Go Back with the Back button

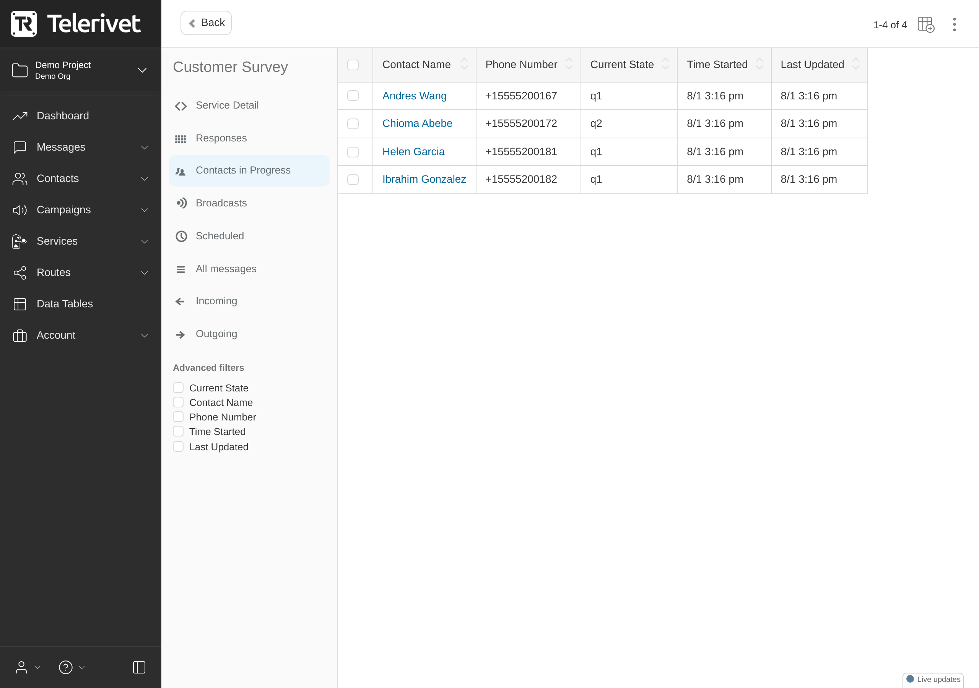point(206,23)
